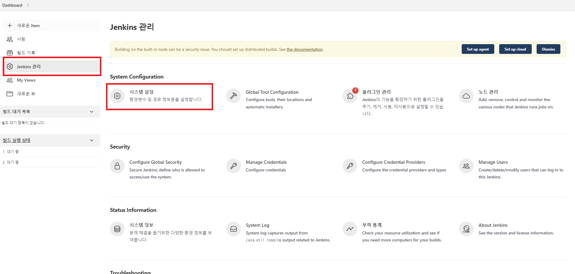The height and width of the screenshot is (274, 575).
Task: Collapse the 빌드 대기 목록 panel chevron
Action: 92,112
